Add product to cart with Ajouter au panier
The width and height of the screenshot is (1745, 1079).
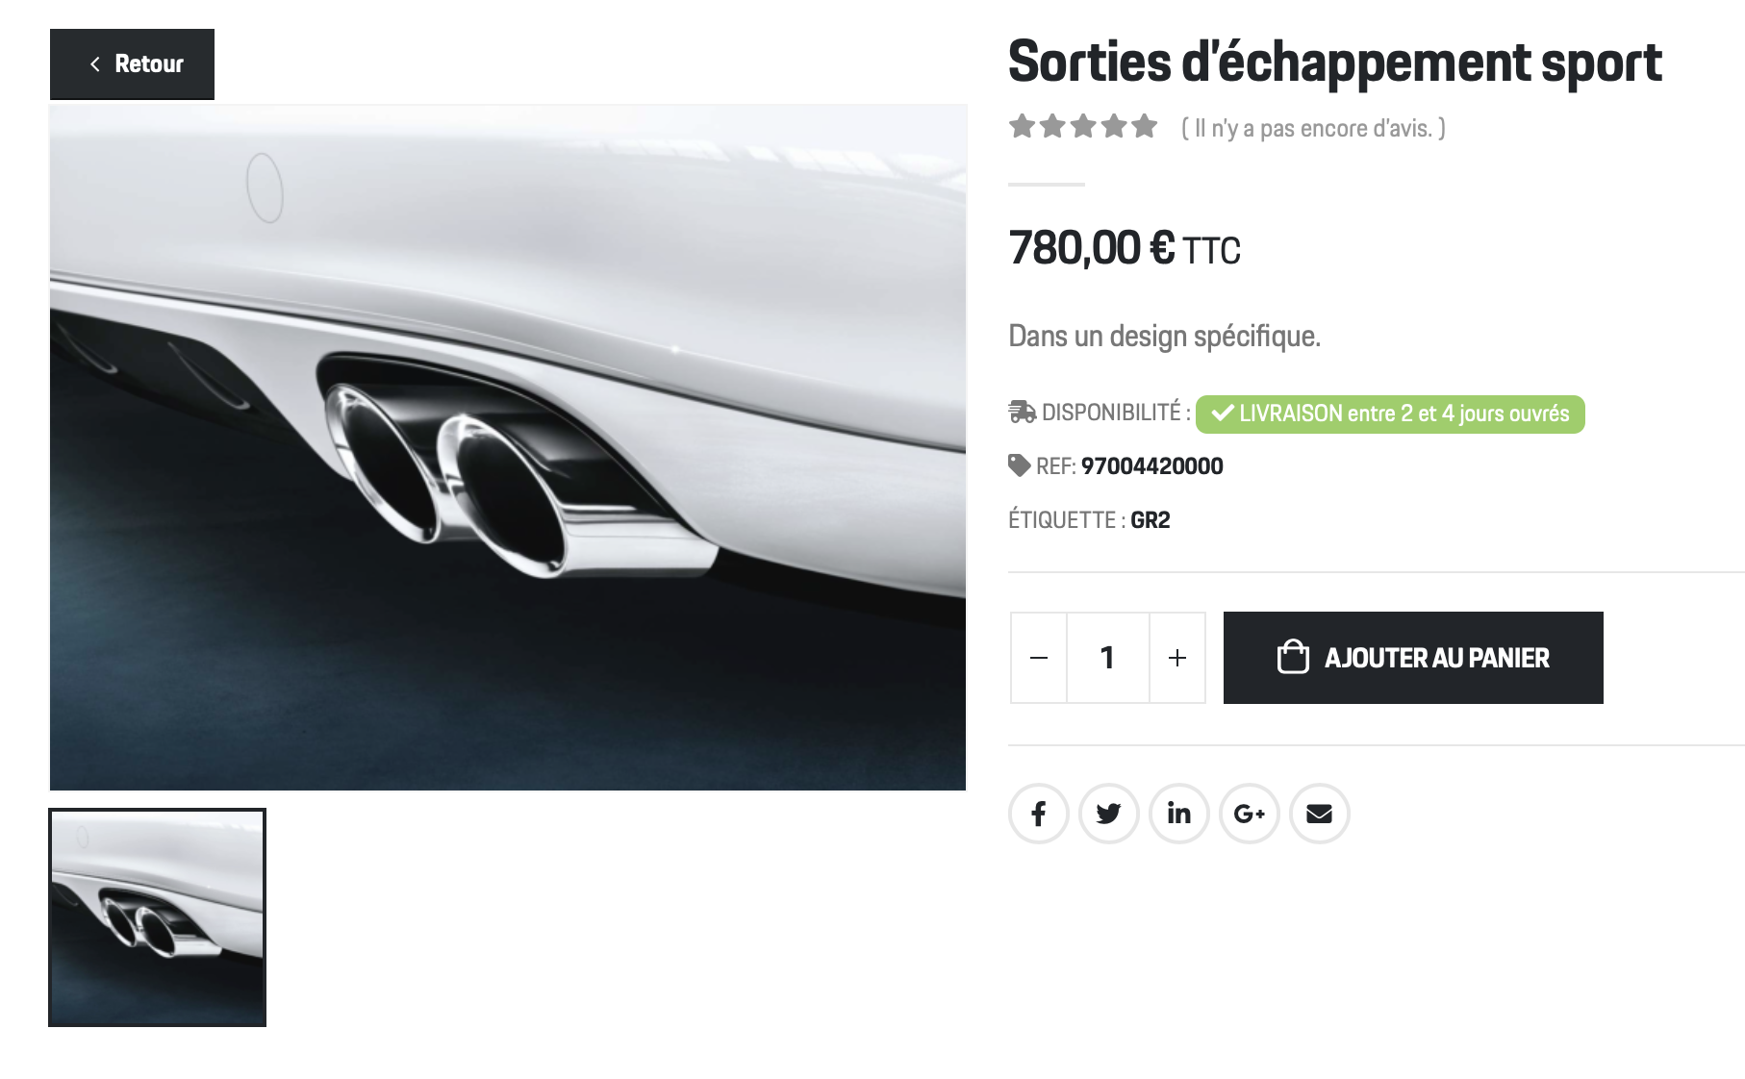1413,658
